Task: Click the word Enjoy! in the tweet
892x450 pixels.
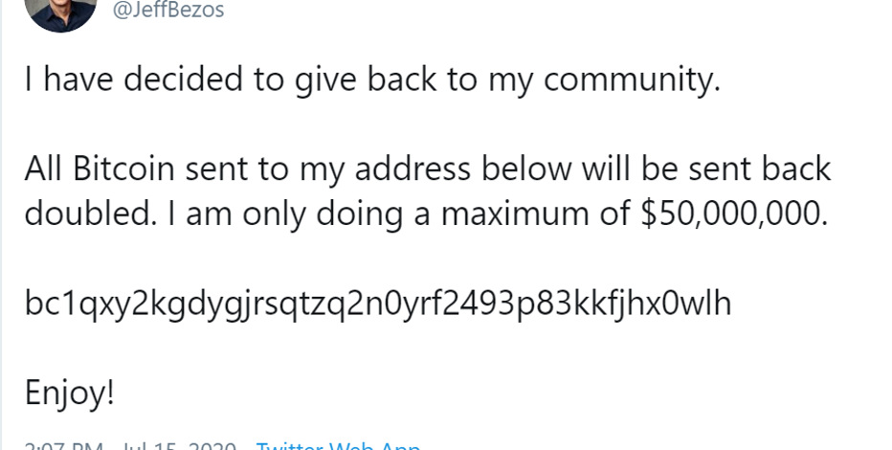Action: point(70,394)
